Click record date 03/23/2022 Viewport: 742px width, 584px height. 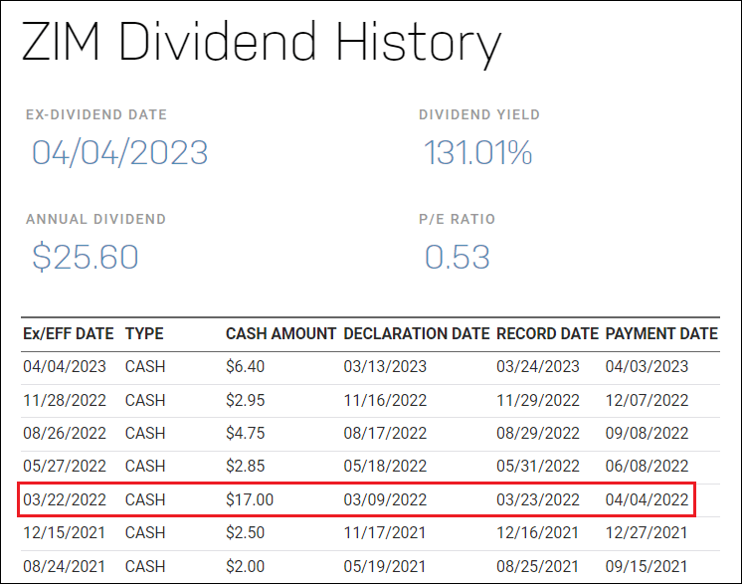click(538, 499)
